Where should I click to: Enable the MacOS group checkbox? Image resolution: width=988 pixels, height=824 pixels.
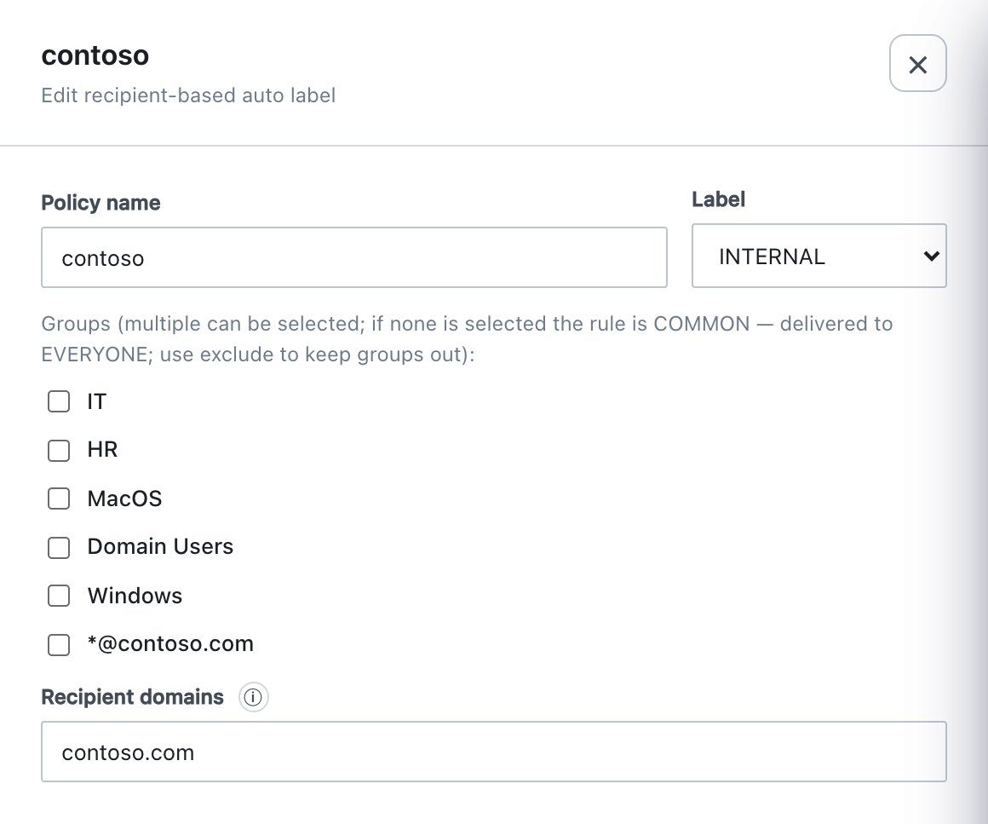tap(59, 498)
